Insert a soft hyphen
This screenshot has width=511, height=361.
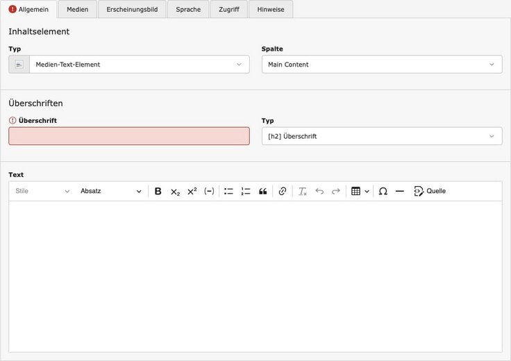click(x=209, y=192)
